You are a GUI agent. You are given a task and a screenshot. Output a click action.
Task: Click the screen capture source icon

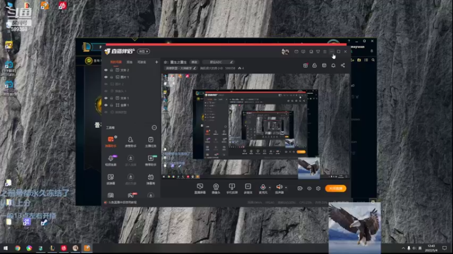(200, 186)
